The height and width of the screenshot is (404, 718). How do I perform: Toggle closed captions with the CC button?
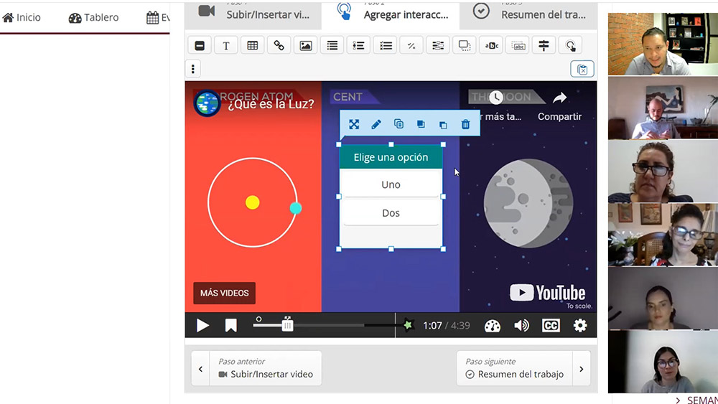[551, 326]
